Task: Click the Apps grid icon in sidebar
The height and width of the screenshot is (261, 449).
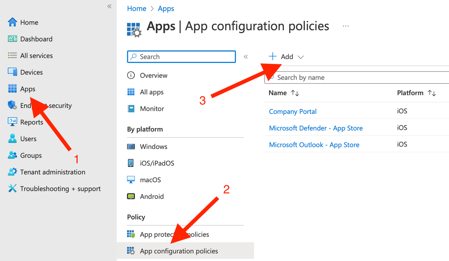Action: point(12,89)
